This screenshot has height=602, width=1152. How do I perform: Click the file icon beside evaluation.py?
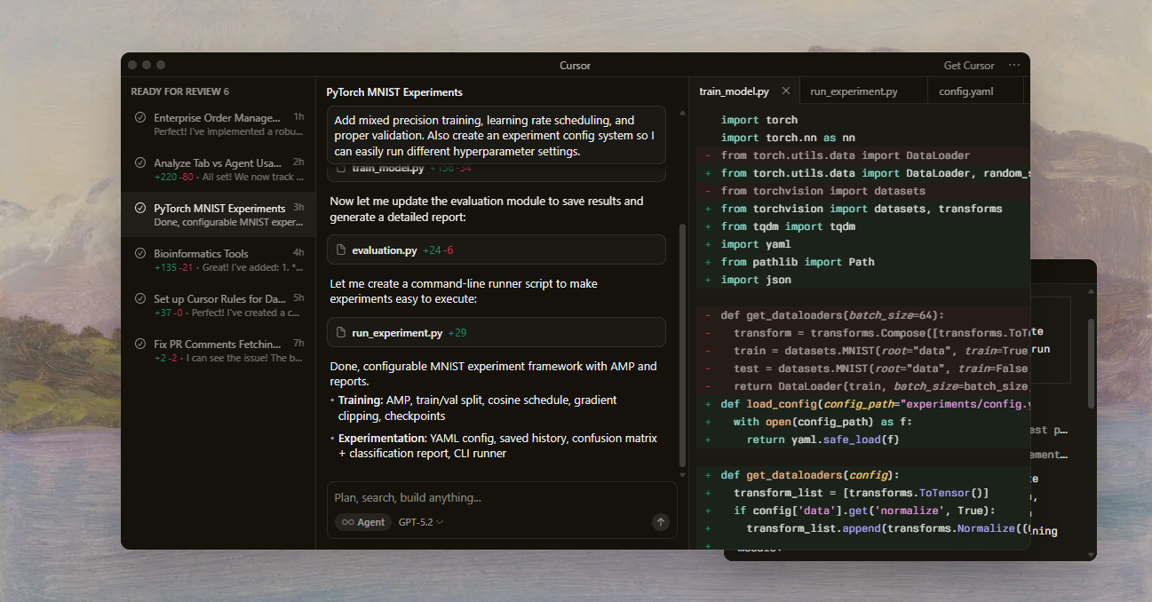[340, 250]
